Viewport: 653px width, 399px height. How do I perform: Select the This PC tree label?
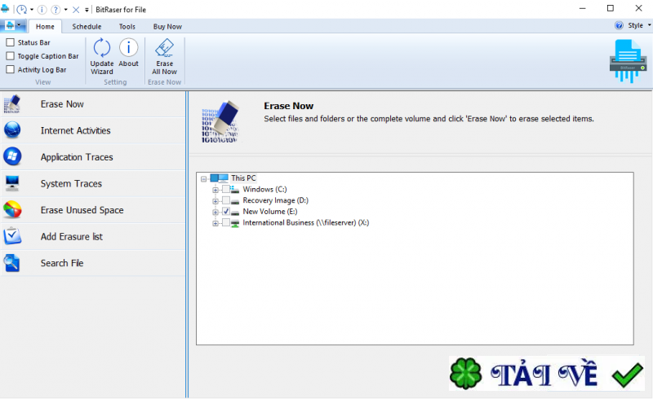(243, 178)
